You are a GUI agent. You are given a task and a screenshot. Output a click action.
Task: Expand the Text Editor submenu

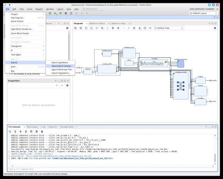[x=27, y=55]
